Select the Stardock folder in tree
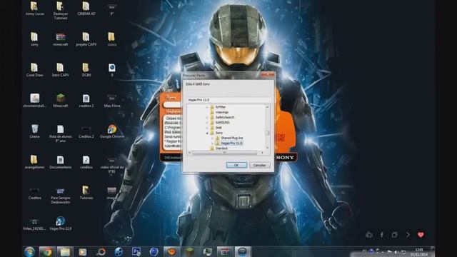The image size is (457, 257). coord(221,148)
